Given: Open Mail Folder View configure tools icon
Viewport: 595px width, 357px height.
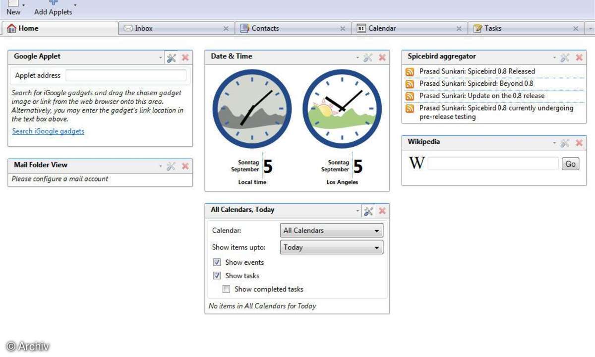Looking at the screenshot, I should [171, 167].
